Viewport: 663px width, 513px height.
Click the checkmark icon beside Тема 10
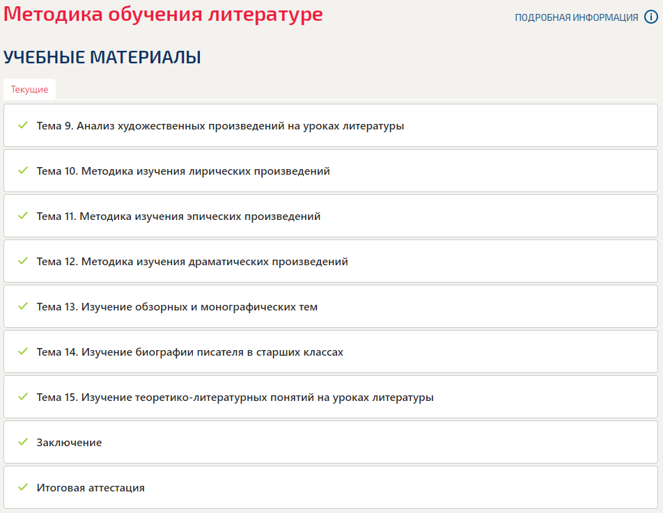[x=23, y=171]
